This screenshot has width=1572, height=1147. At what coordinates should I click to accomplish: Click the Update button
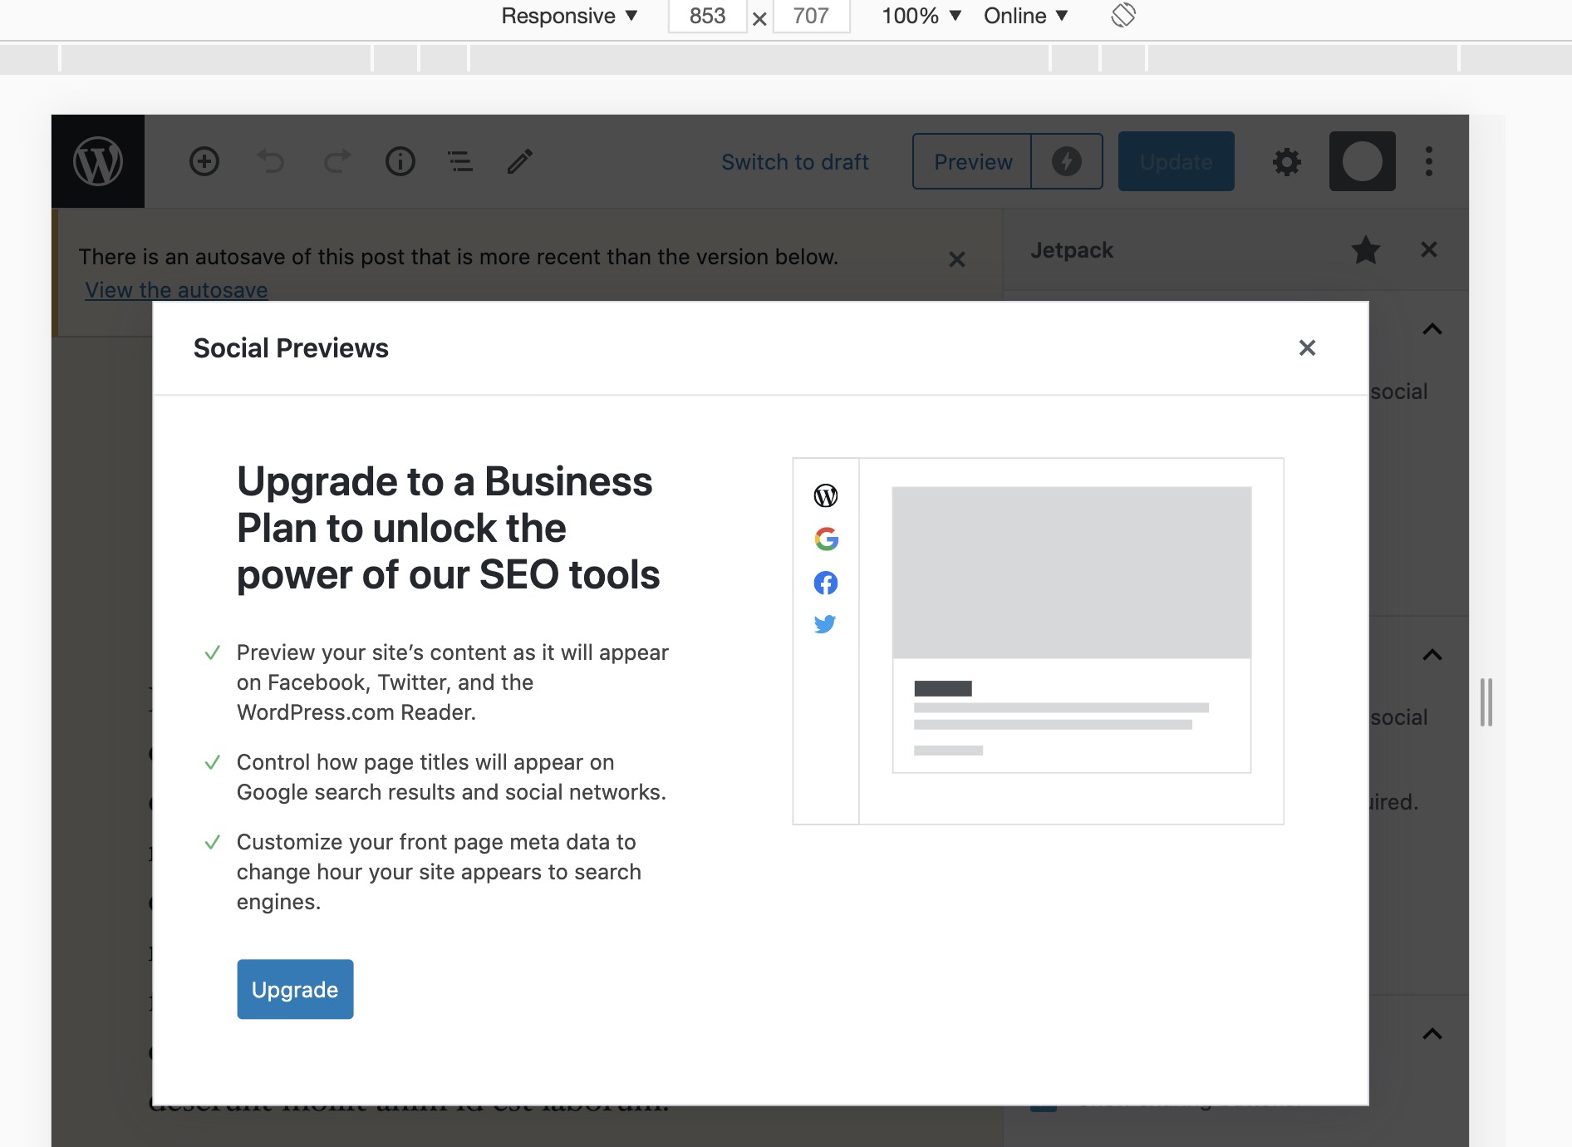click(x=1177, y=161)
